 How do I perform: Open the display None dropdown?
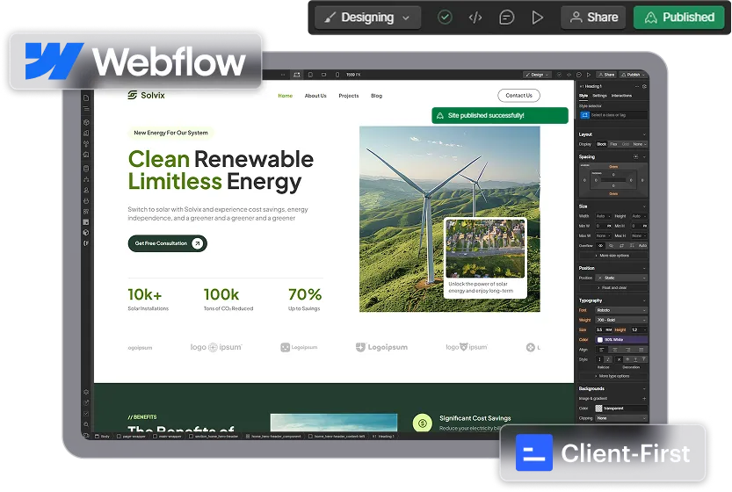640,144
